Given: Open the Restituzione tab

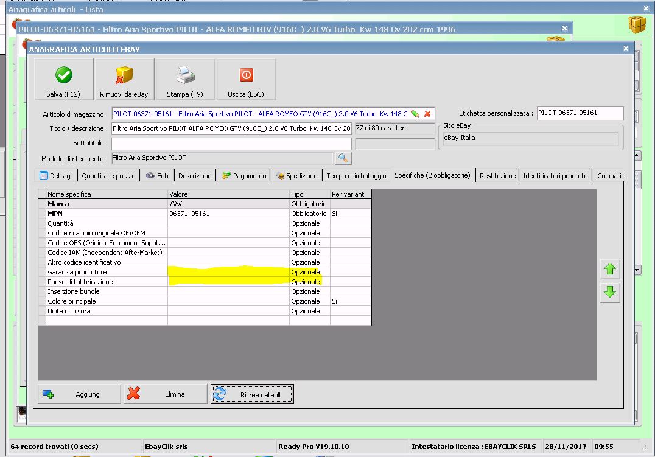Looking at the screenshot, I should coord(497,176).
